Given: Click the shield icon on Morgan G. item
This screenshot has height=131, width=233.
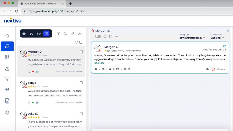Looking at the screenshot, I should 37,72.
